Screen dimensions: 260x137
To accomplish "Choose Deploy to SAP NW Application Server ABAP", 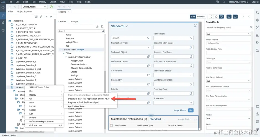I will click(89, 99).
